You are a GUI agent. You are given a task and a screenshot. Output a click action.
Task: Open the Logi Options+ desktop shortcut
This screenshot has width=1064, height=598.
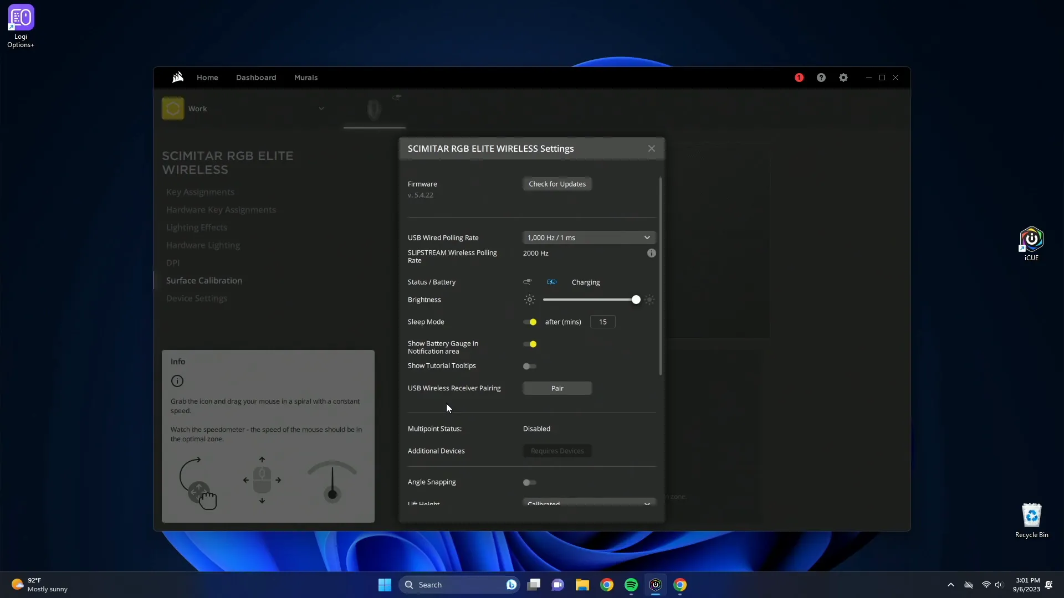tap(21, 26)
